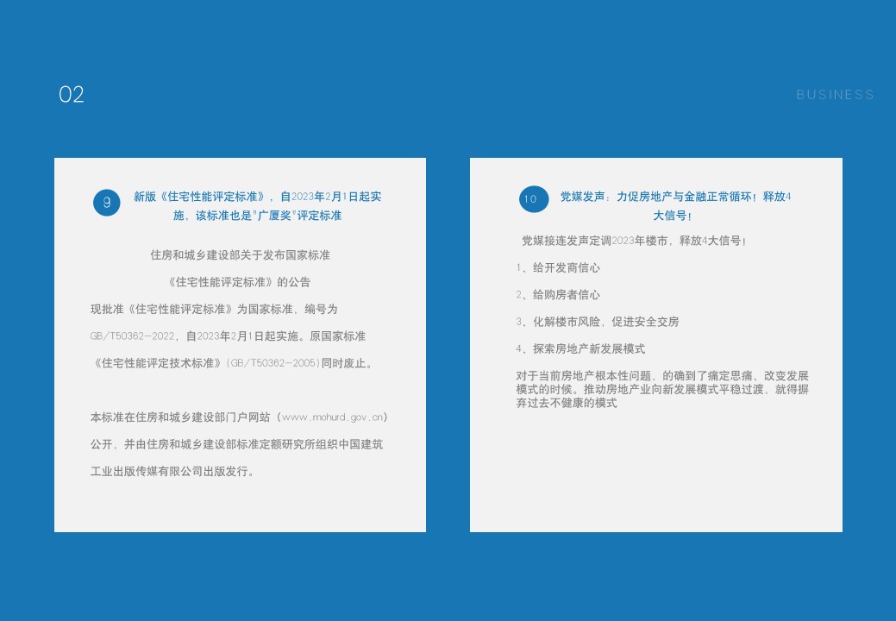Open the www.mohurd.gov.cn website link
Image resolution: width=896 pixels, height=621 pixels.
[x=332, y=417]
